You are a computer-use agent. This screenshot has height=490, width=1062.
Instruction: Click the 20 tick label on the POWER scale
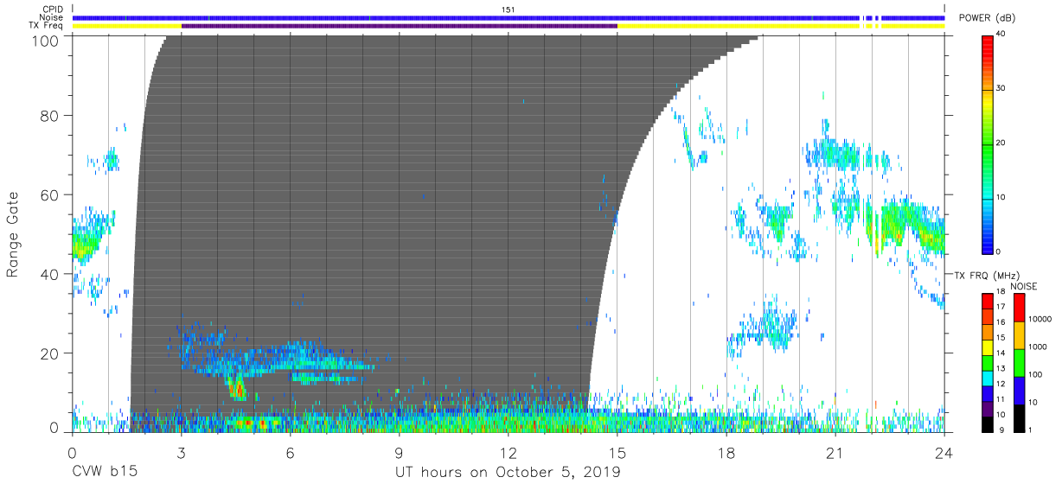coord(1001,143)
